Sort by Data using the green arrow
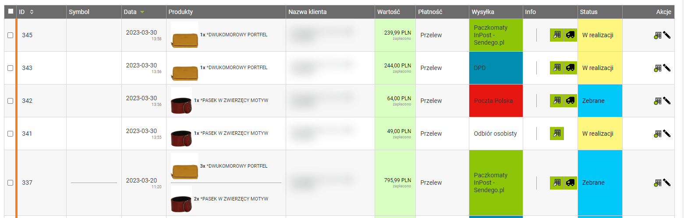The image size is (684, 218). (142, 12)
